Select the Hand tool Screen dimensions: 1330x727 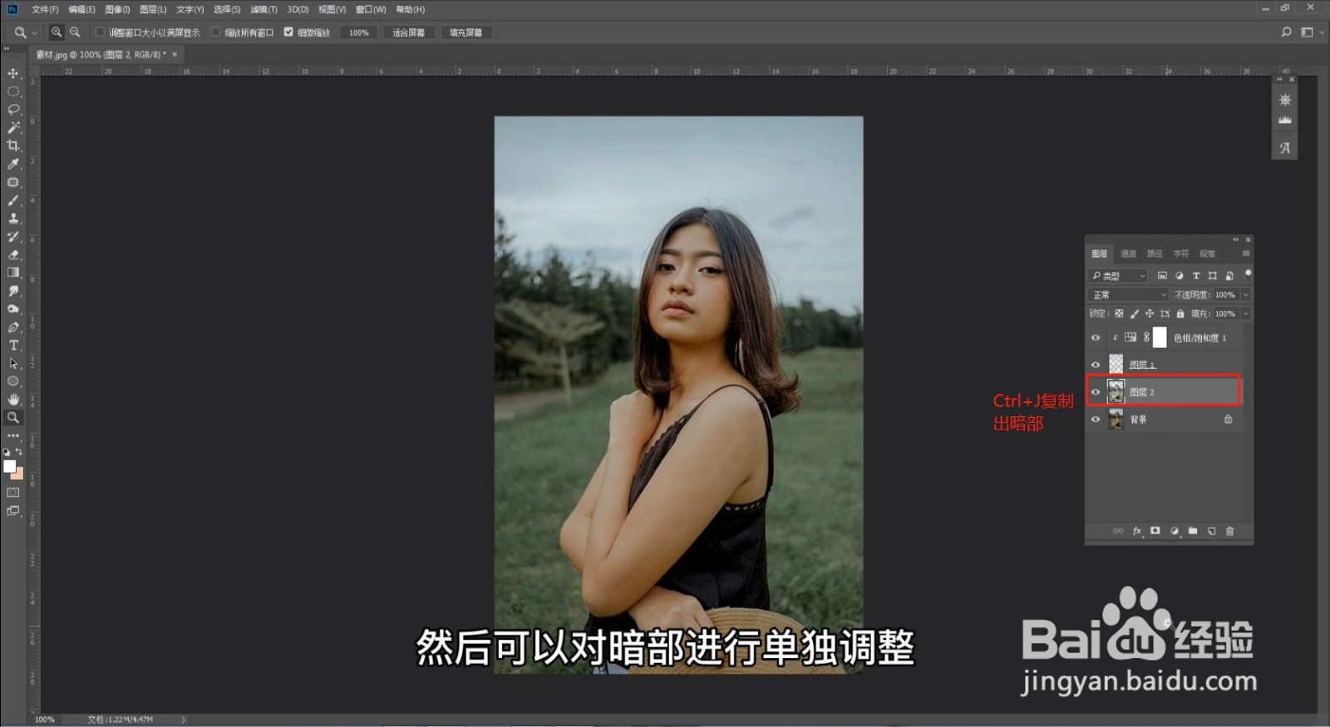coord(13,400)
